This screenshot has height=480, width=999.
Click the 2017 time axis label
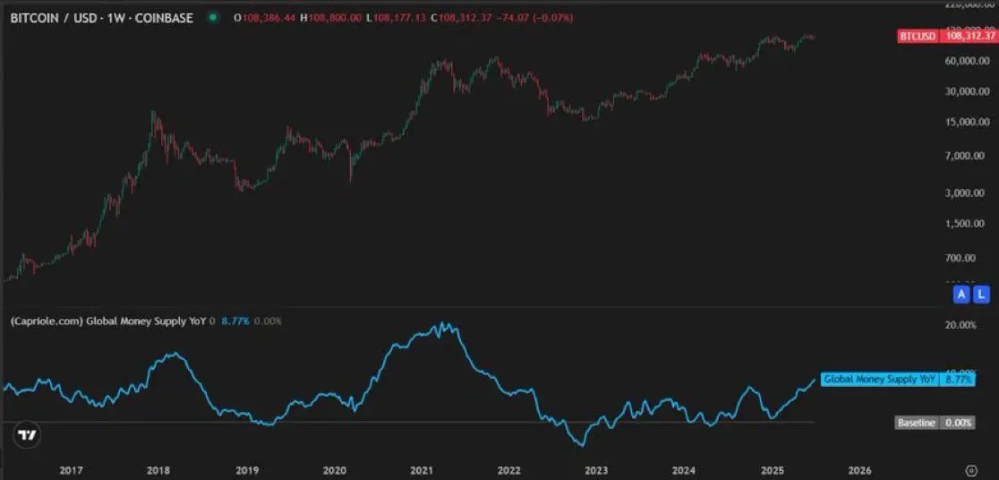71,470
